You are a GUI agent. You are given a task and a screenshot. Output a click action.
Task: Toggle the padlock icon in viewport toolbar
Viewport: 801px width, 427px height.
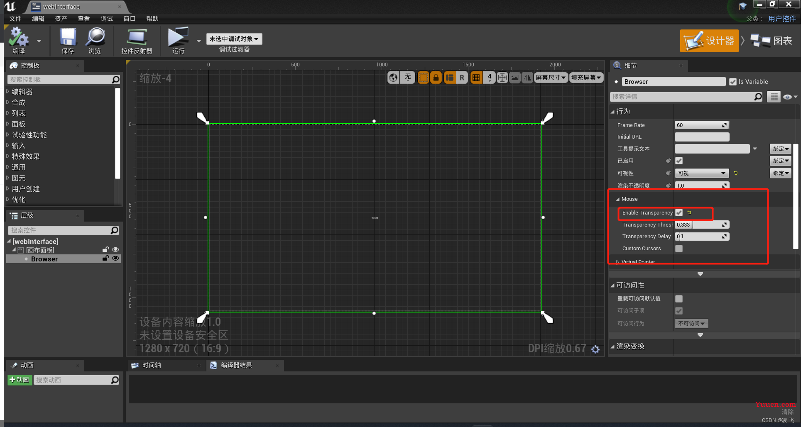(x=436, y=78)
